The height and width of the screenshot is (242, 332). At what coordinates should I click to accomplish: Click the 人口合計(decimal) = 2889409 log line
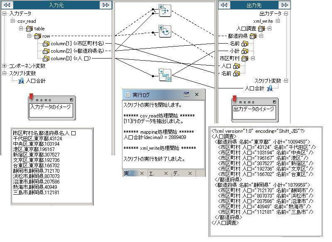click(x=155, y=137)
